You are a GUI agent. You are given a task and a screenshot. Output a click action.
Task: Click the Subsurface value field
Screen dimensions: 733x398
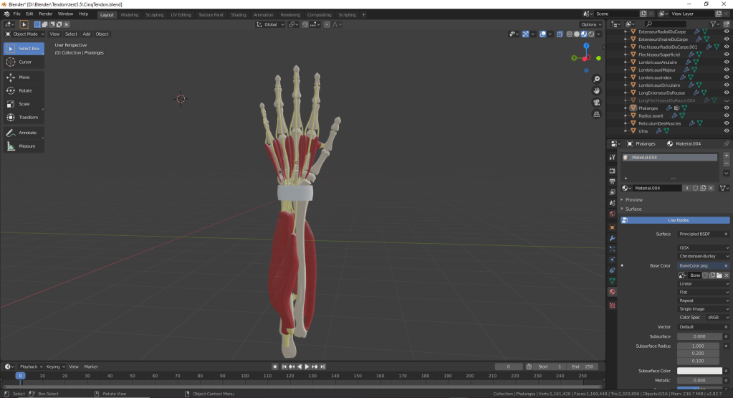pyautogui.click(x=699, y=336)
